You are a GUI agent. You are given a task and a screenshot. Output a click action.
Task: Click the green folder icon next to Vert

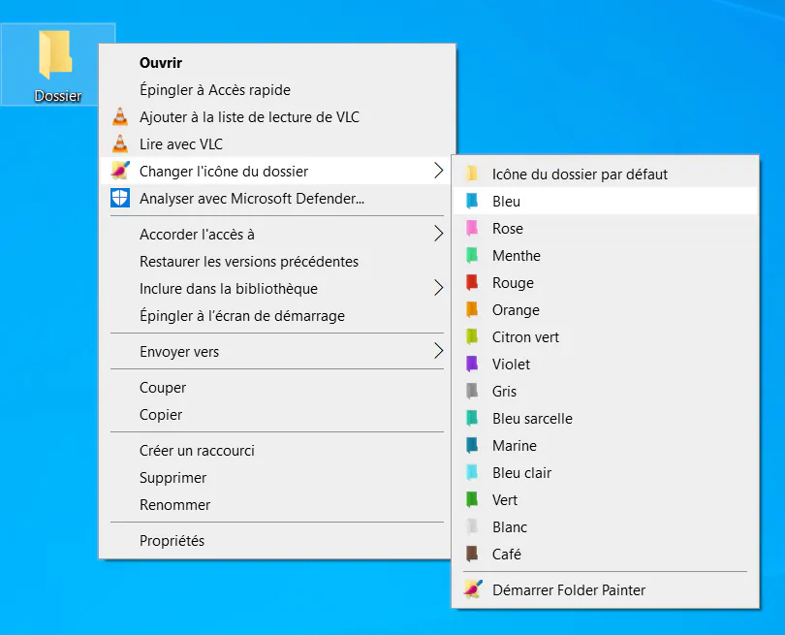pos(472,499)
